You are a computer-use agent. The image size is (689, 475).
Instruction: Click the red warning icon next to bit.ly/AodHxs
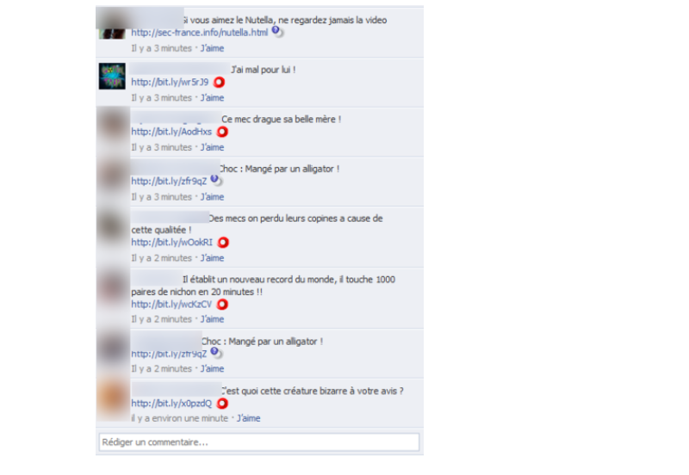(x=222, y=132)
